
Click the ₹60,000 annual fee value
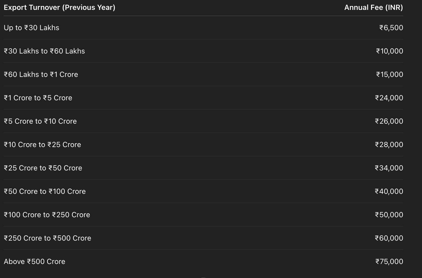[389, 238]
